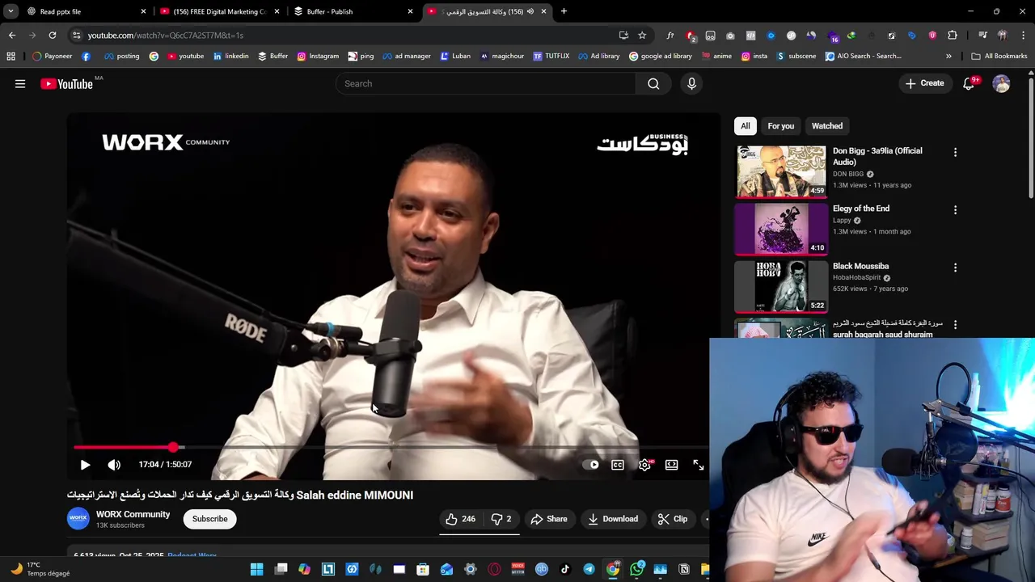Viewport: 1035px width, 582px height.
Task: Open Telegram from the taskbar
Action: coord(589,570)
